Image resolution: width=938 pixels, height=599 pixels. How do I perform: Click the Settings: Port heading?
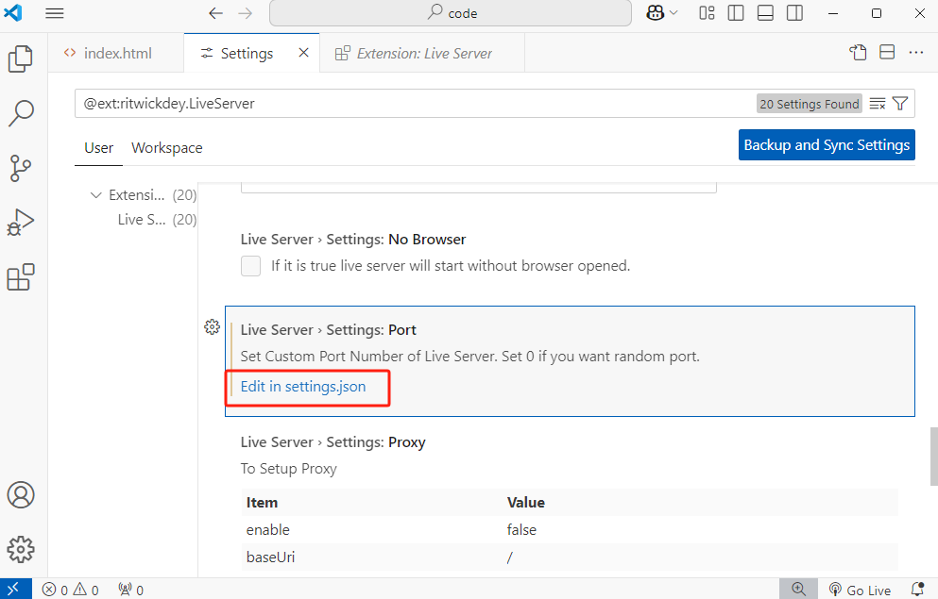[329, 330]
